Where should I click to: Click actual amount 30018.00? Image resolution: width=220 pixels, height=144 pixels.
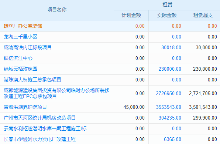(x=171, y=47)
